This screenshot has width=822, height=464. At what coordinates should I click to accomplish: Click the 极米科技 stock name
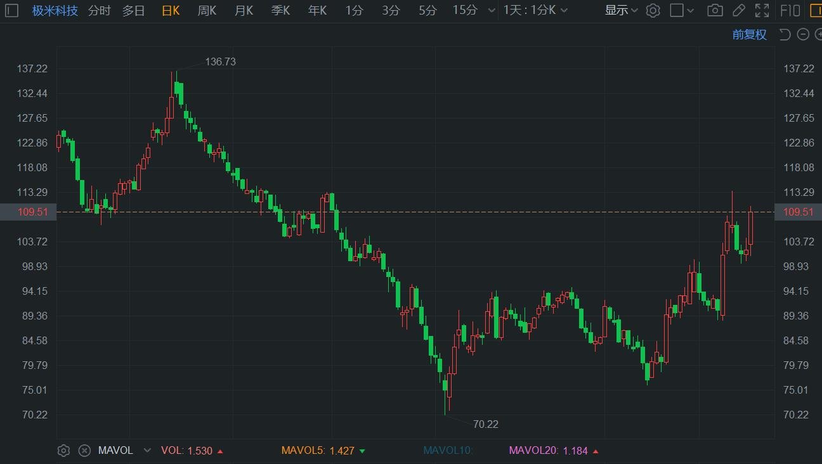(x=55, y=10)
